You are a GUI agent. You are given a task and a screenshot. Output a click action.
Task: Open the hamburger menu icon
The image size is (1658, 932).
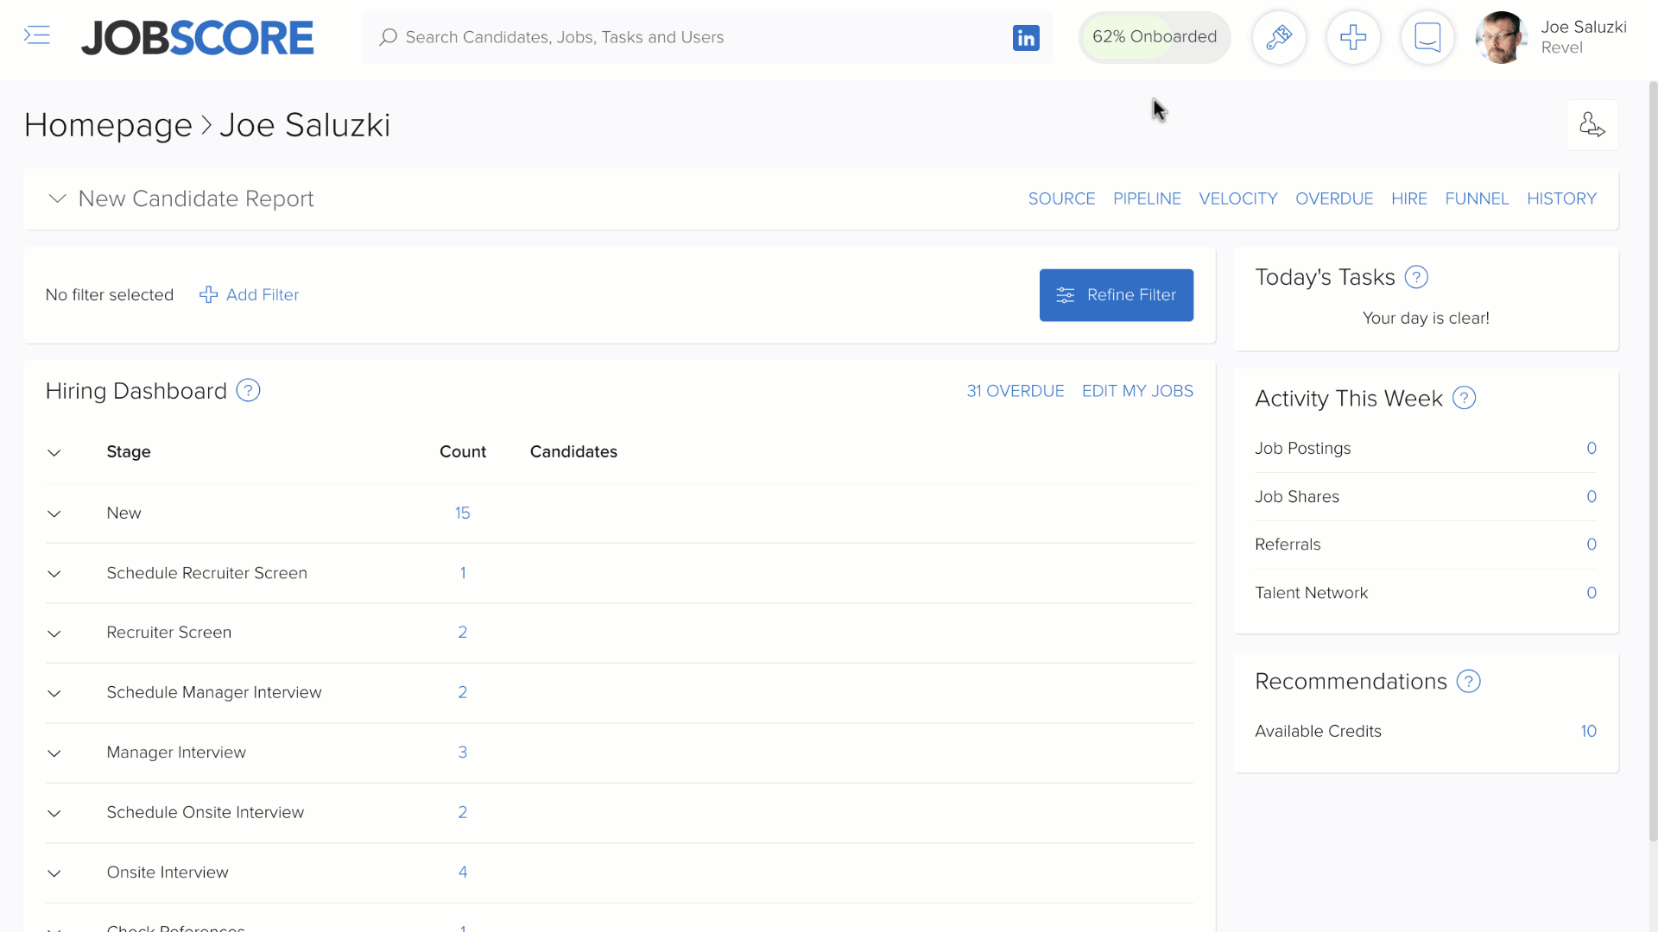(x=36, y=35)
